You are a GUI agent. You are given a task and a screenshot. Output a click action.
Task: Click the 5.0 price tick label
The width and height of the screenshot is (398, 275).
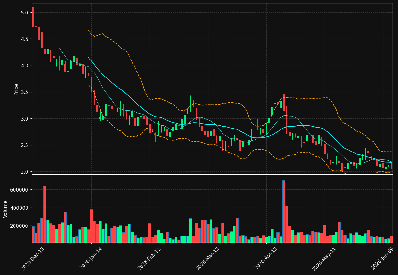(x=25, y=13)
